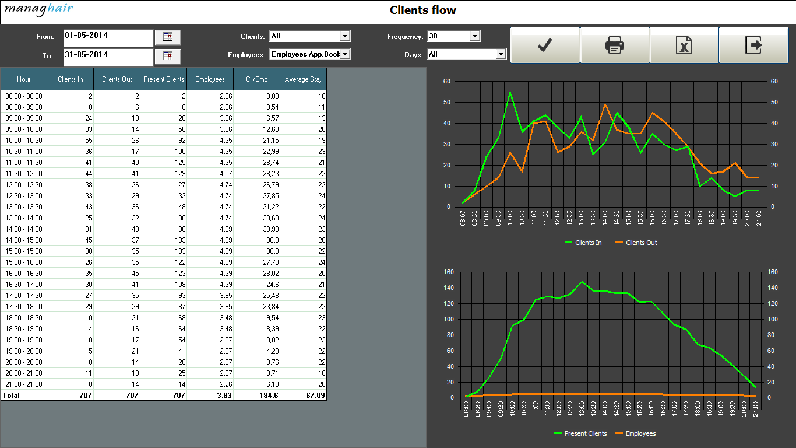Click the Present Clients legend swatch
Viewport: 796px width, 448px height.
point(558,433)
